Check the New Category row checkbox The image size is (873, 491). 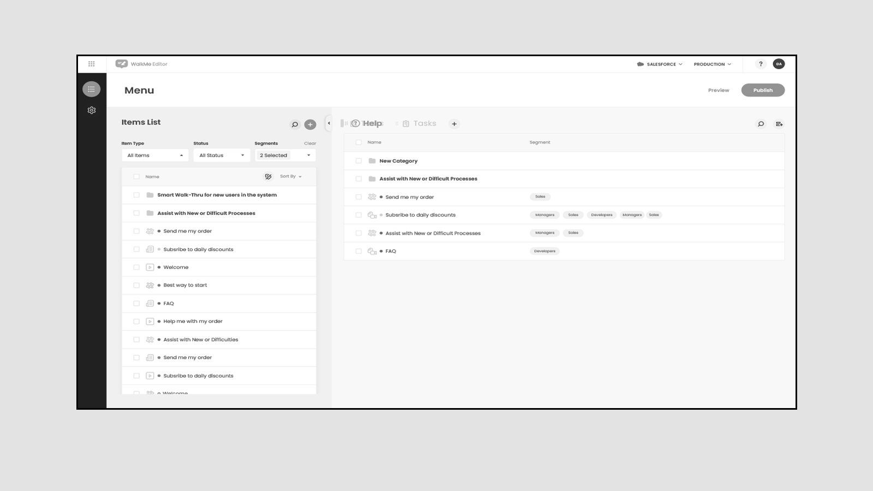point(358,161)
